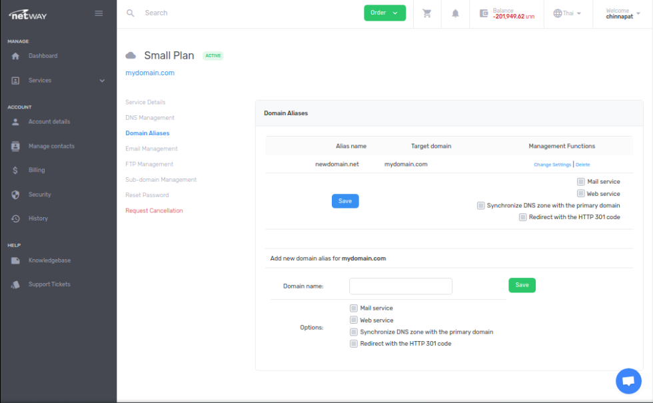Screen dimensions: 653x403
Task: Click the notification bell icon
Action: click(456, 13)
